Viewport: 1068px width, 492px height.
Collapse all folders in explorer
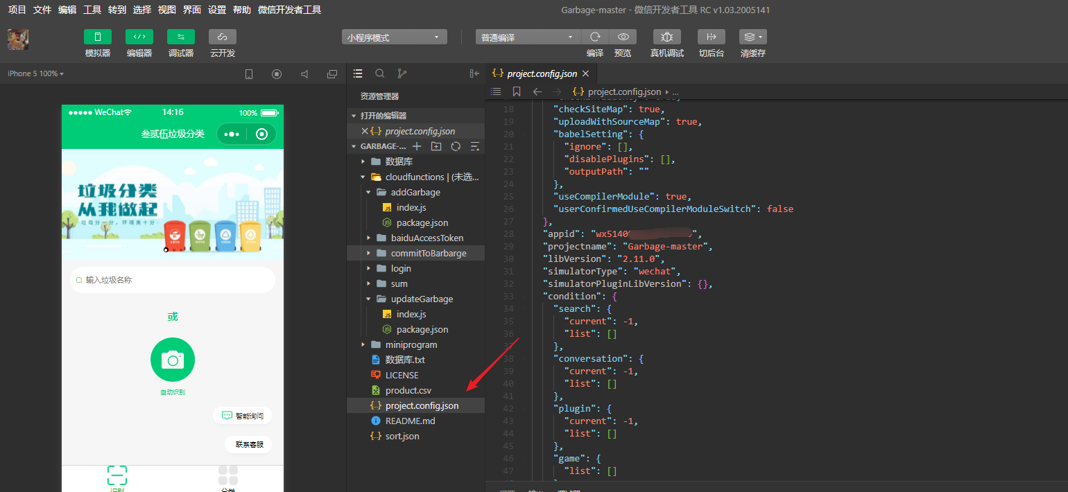[475, 146]
